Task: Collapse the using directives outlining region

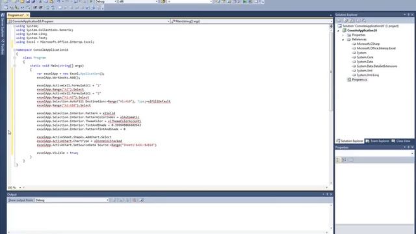Action: (14, 26)
